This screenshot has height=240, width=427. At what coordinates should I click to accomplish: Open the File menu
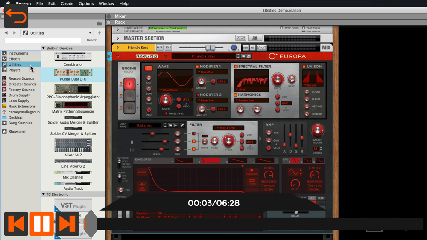coord(39,3)
